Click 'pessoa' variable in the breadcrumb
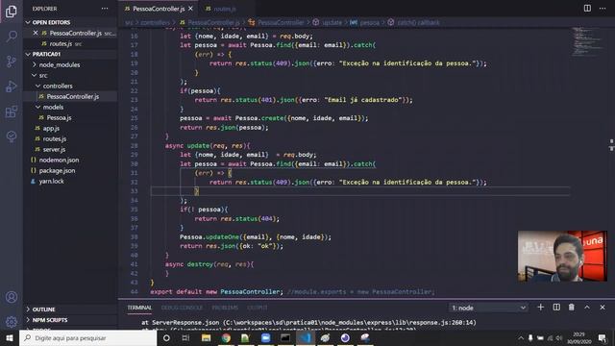Image resolution: width=615 pixels, height=346 pixels. (369, 23)
